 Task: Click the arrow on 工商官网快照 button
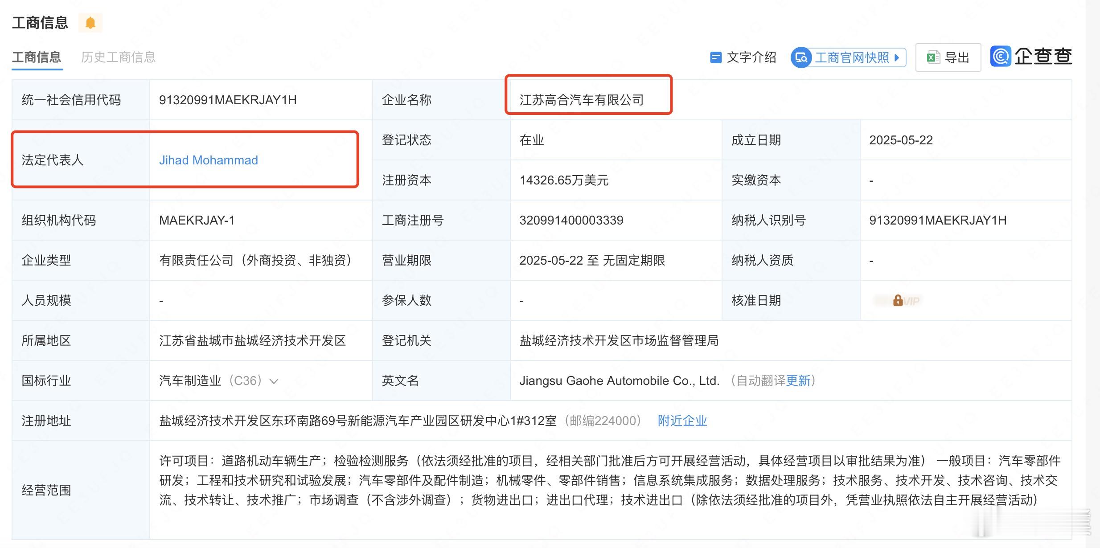[x=897, y=57]
